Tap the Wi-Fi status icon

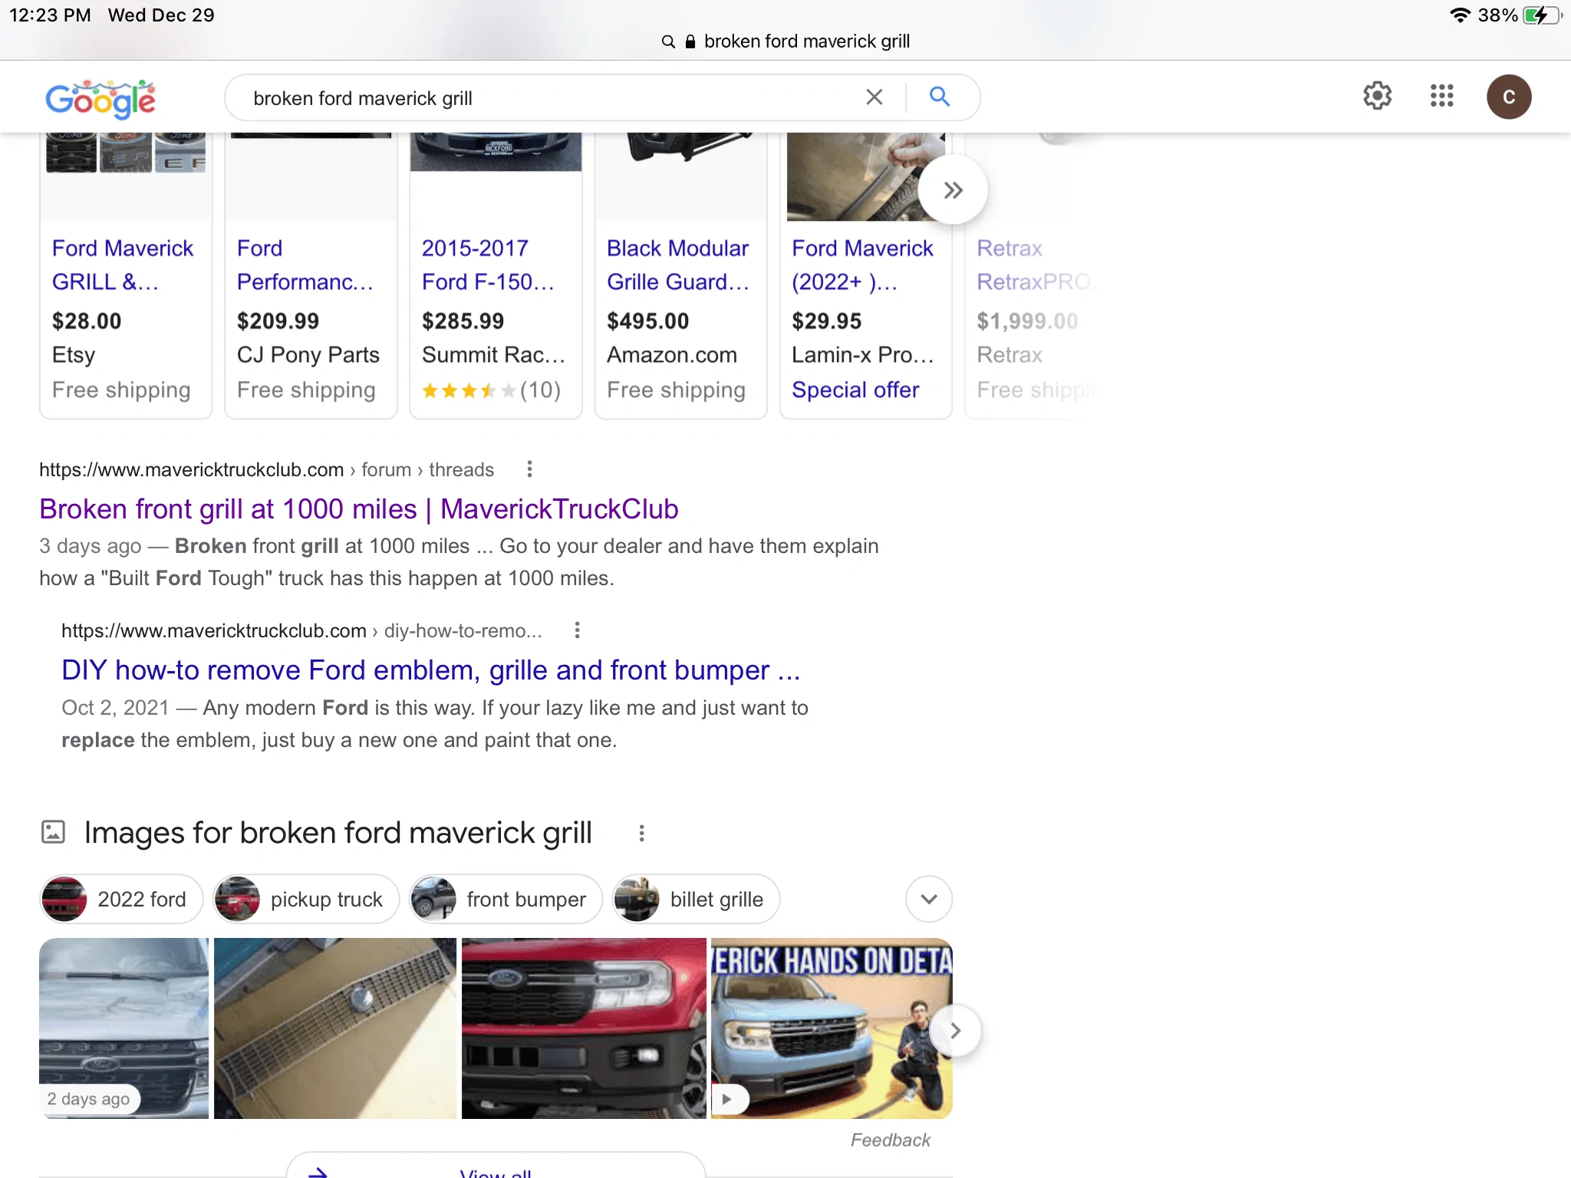click(x=1460, y=15)
